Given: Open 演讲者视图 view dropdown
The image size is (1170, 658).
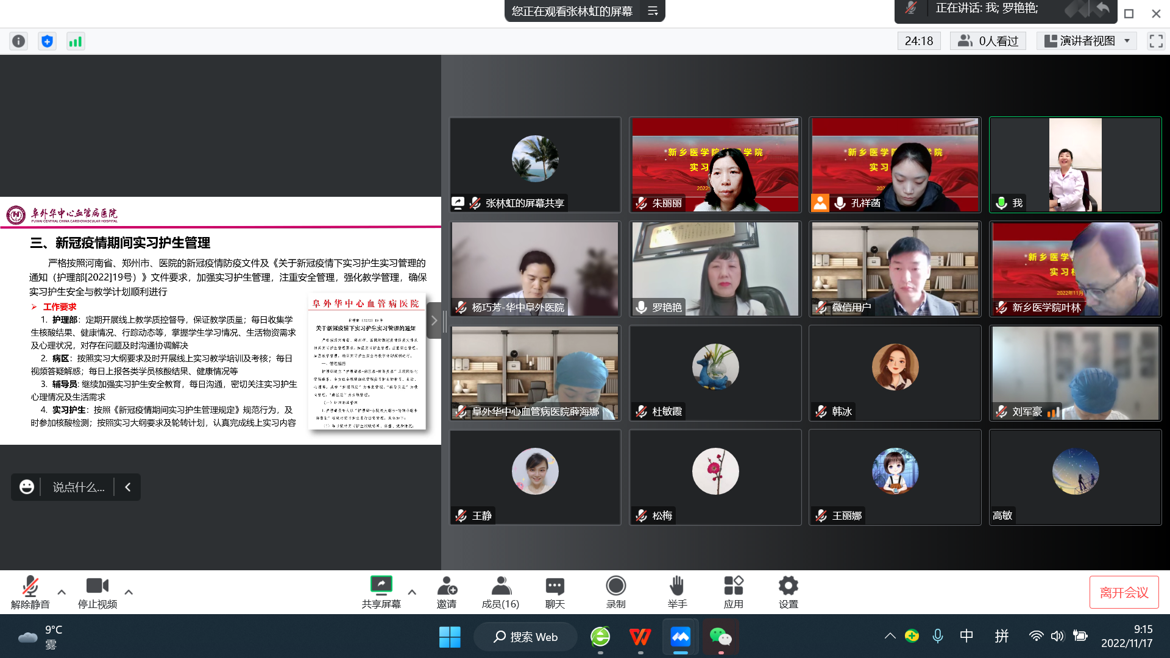Looking at the screenshot, I should tap(1087, 41).
